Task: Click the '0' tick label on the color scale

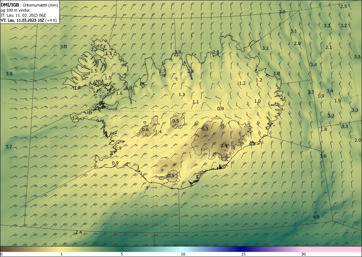Action: click(1, 254)
